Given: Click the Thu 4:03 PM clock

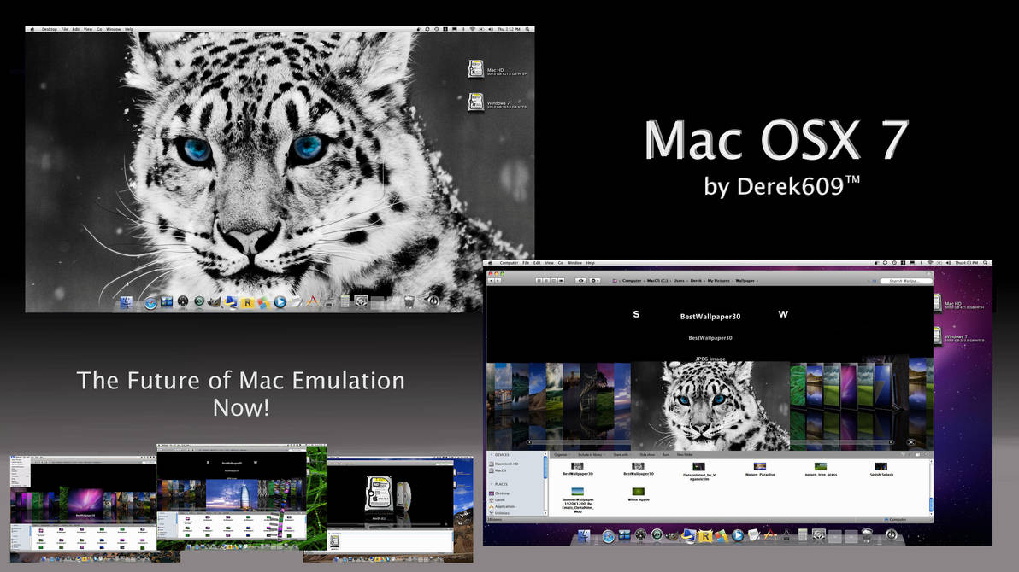Looking at the screenshot, I should (966, 263).
